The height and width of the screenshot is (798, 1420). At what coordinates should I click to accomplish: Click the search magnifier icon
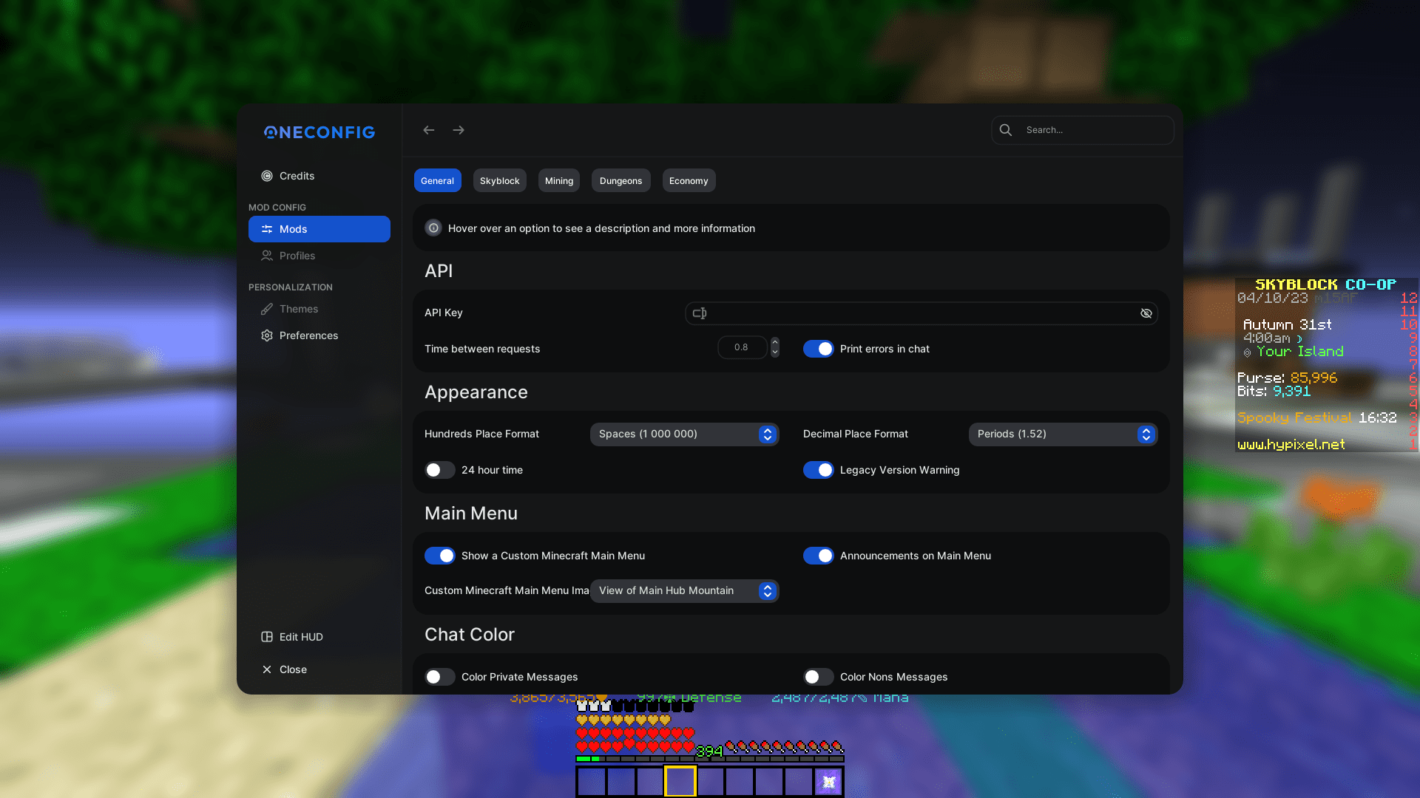tap(1006, 130)
